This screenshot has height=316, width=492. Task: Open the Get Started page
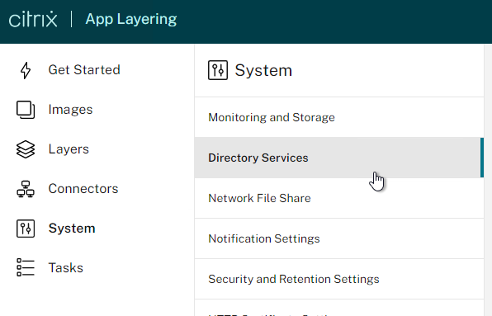[84, 70]
